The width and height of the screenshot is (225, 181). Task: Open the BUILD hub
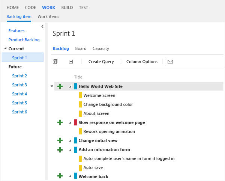coord(67,8)
